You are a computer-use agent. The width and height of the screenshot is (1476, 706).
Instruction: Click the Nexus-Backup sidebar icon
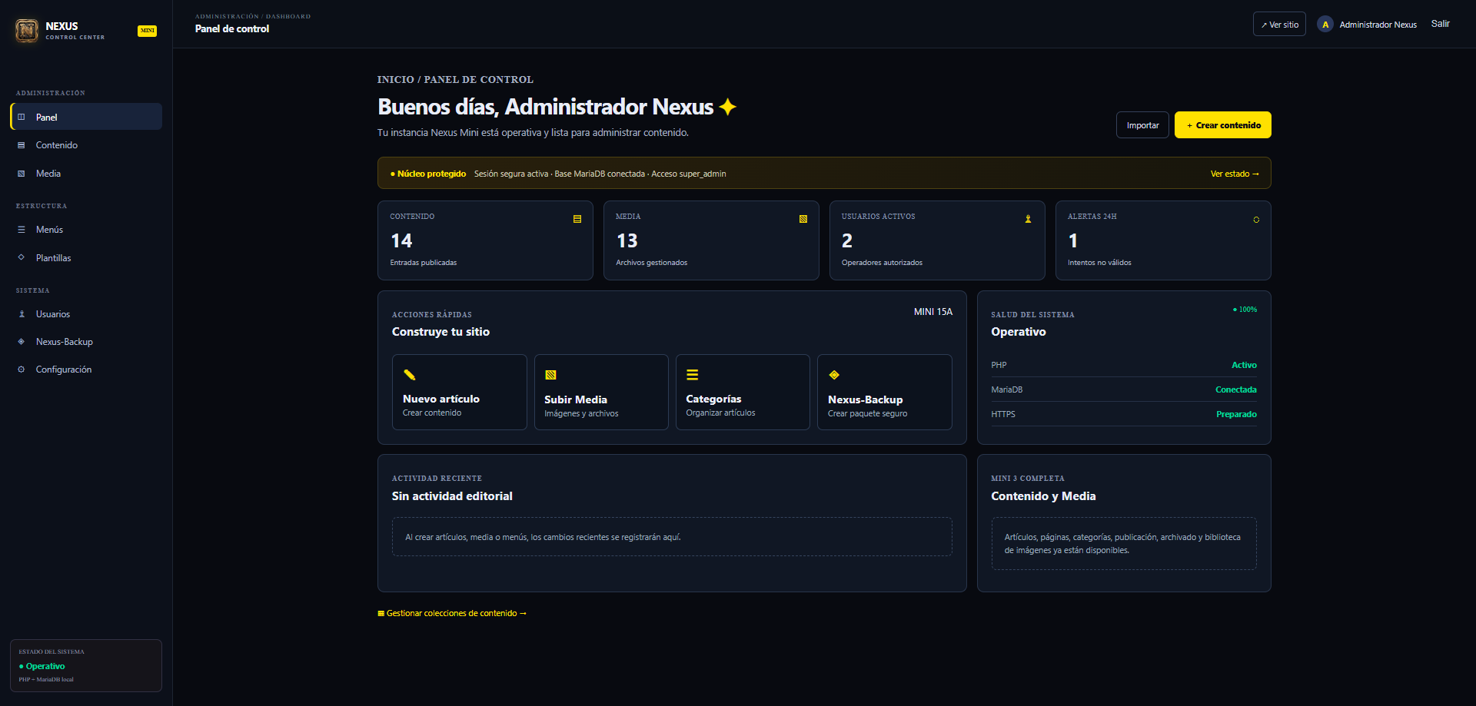click(22, 342)
